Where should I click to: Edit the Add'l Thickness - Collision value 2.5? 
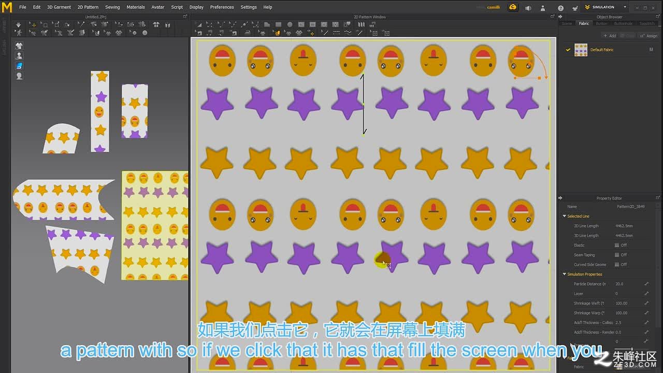(629, 322)
